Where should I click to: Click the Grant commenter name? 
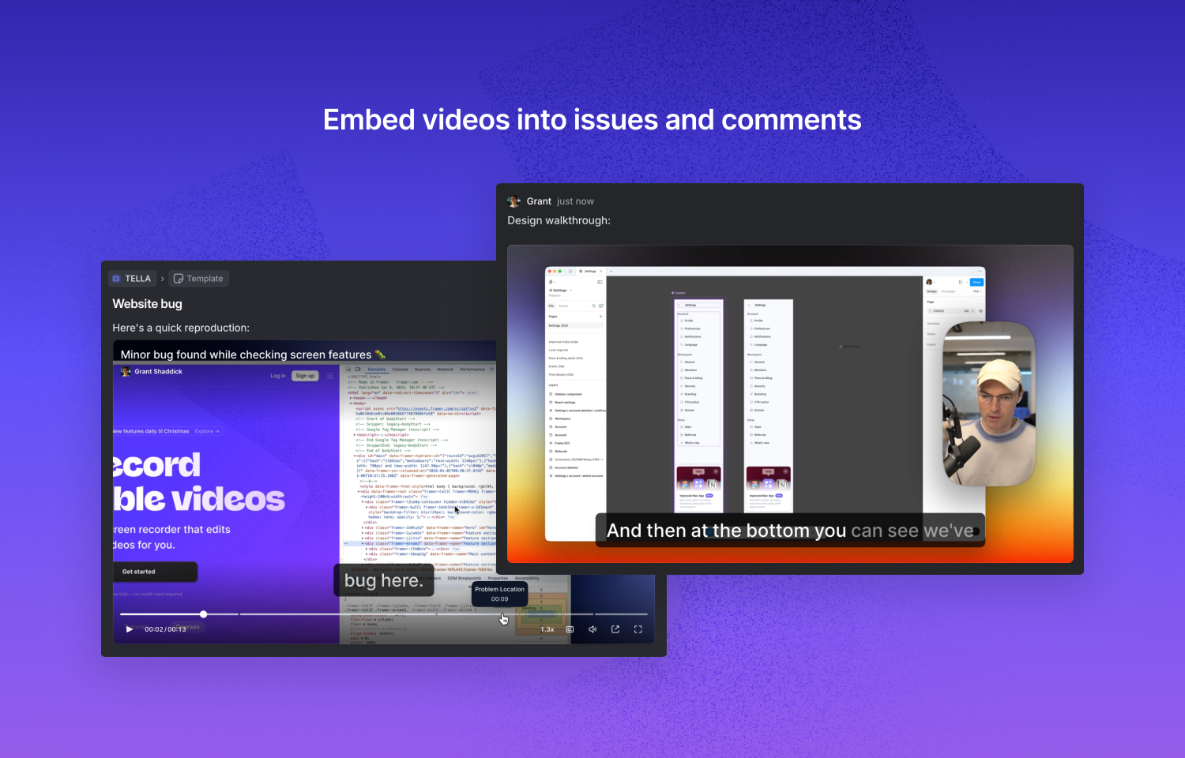(x=539, y=201)
